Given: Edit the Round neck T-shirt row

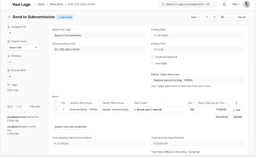Looking at the screenshot, I should pyautogui.click(x=236, y=110).
